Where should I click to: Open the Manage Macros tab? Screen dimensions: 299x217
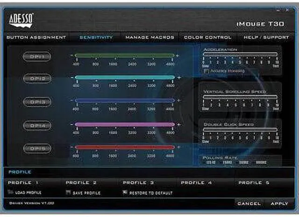149,37
